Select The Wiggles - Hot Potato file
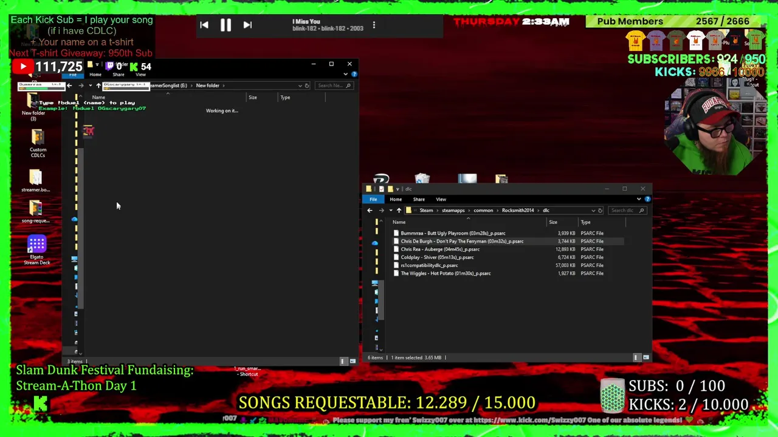Screen dimensions: 778x437 446,273
